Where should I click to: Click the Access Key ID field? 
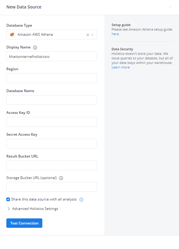(x=52, y=122)
